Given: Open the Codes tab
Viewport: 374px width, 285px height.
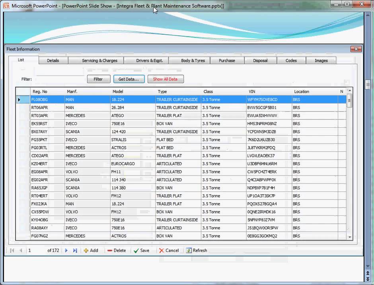Looking at the screenshot, I should [x=291, y=61].
